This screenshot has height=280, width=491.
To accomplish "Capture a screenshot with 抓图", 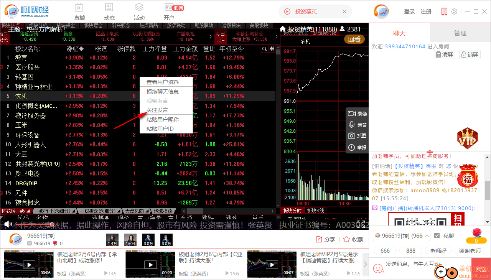I will point(358,136).
